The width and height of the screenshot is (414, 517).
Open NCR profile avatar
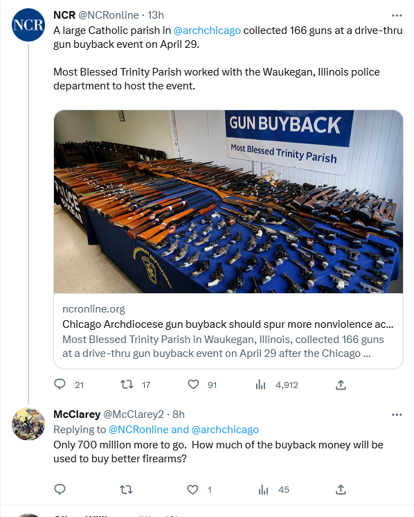(x=28, y=25)
